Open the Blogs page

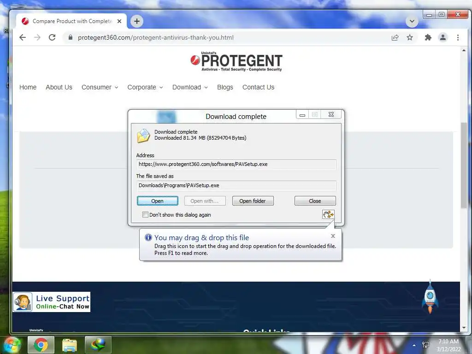click(225, 87)
